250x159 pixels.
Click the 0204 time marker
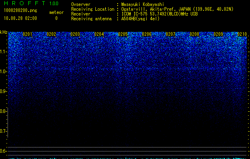[x=99, y=34]
